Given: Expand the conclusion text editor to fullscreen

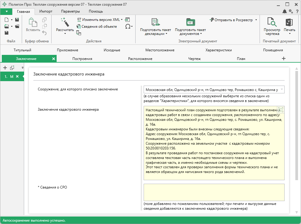Looking at the screenshot, I should click(280, 110).
